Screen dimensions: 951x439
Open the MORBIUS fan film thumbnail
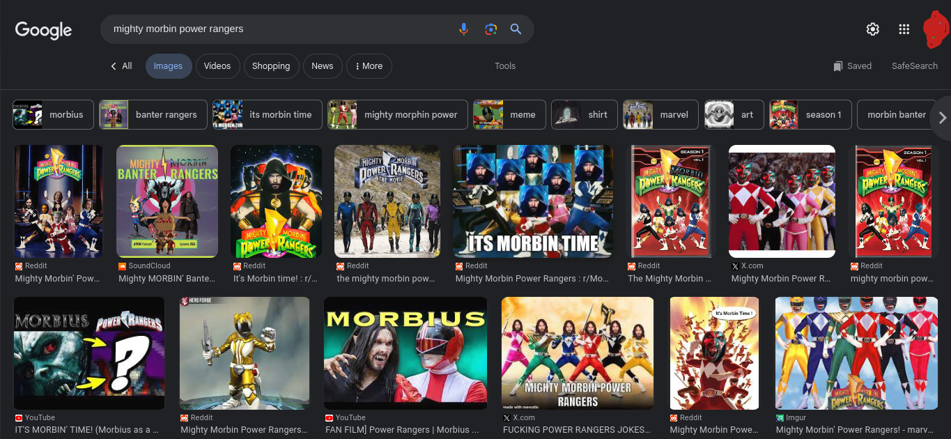tap(405, 353)
